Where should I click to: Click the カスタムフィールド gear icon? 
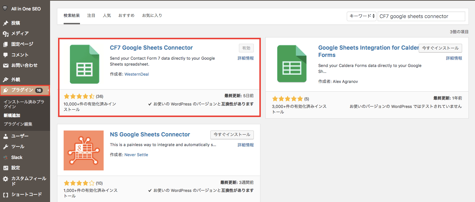point(6,179)
